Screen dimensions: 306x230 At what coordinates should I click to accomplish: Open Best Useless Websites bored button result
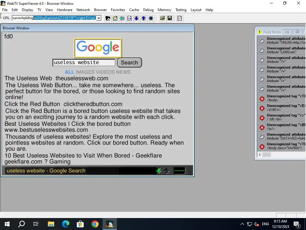[68, 127]
